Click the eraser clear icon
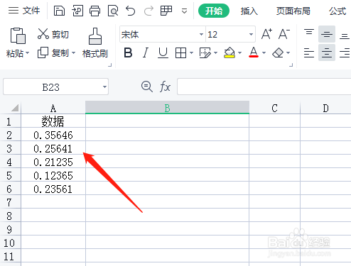Screen dimensions: 351x266 278,52
